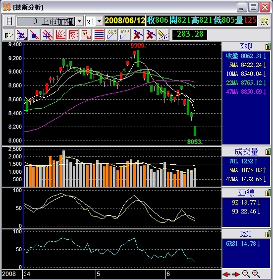Click the KD線 panel header
273x280 pixels.
246,193
